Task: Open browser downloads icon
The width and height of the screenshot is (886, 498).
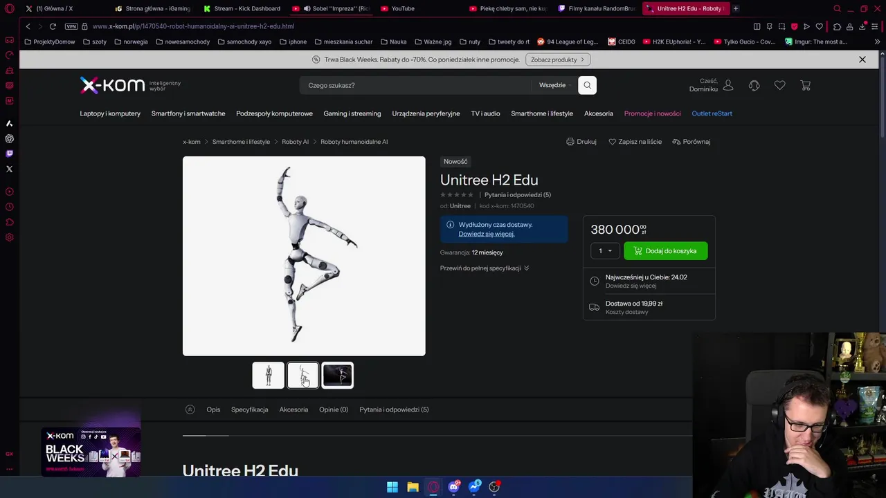Action: pos(862,26)
